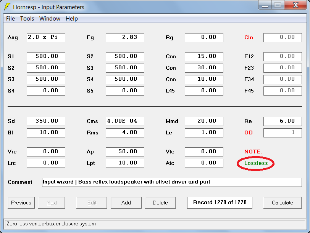
Task: Run the Calculate button
Action: [x=283, y=203]
